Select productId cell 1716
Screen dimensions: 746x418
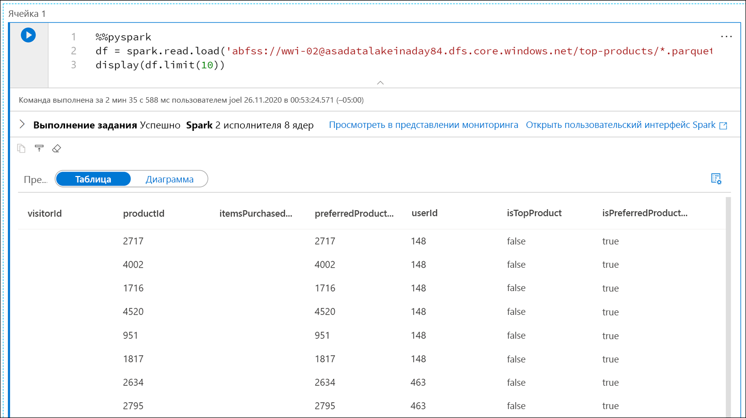[x=133, y=288]
